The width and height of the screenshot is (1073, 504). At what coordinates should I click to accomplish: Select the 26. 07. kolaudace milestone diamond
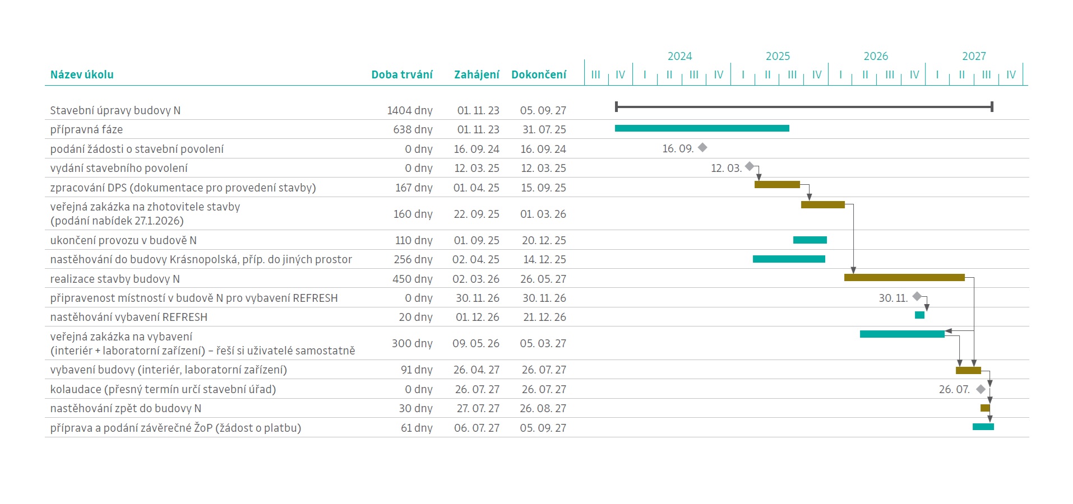pos(980,389)
